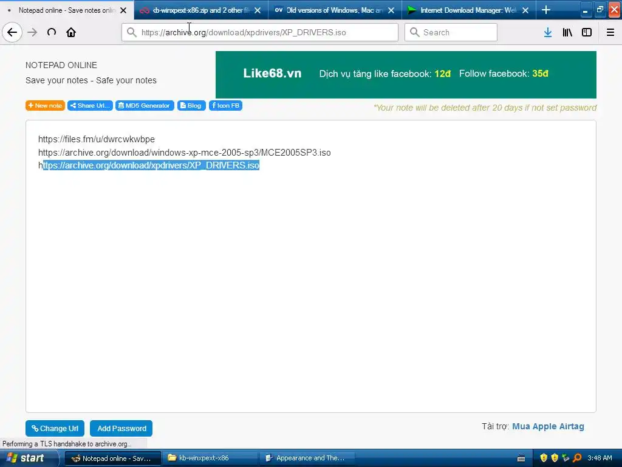This screenshot has width=622, height=467.
Task: Click the MCE2005SP3.iso URL line in note
Action: click(185, 153)
